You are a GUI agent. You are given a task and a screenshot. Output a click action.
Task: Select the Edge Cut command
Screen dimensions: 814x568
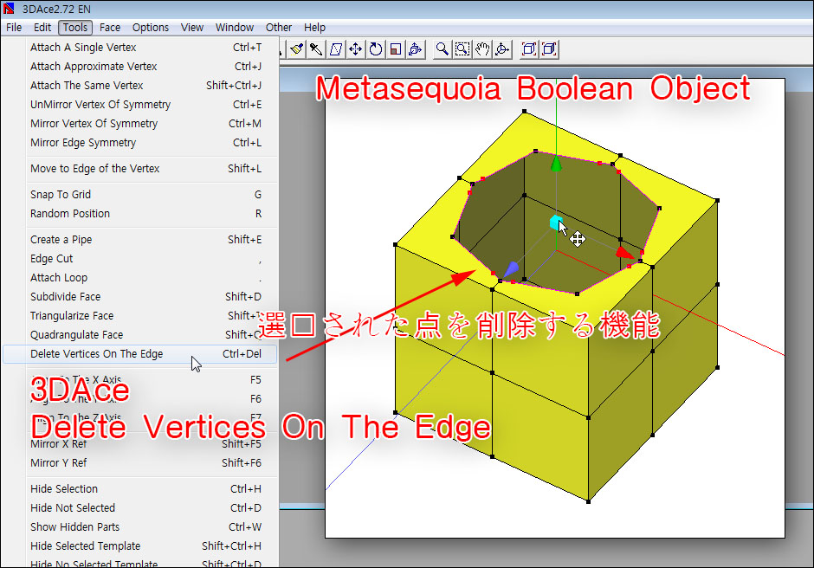point(139,259)
